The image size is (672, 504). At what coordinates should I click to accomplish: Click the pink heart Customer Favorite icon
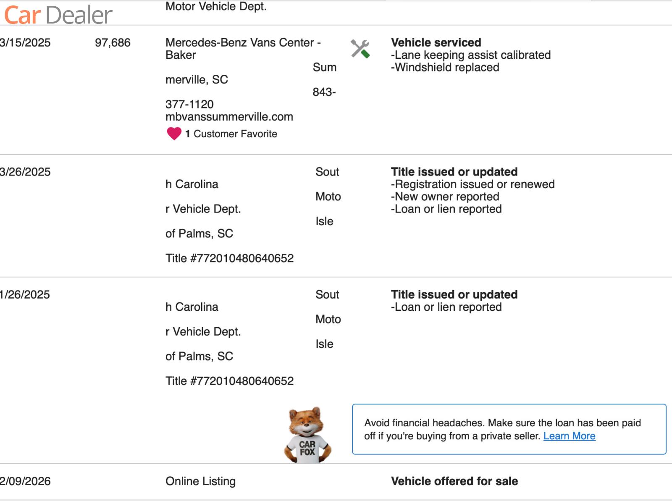(174, 134)
